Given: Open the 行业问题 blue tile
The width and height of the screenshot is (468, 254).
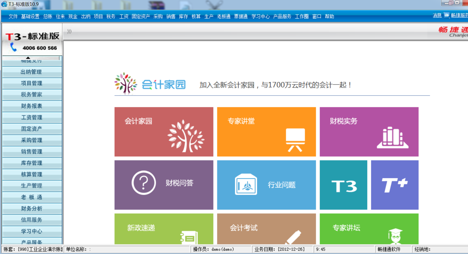Looking at the screenshot, I should point(266,185).
